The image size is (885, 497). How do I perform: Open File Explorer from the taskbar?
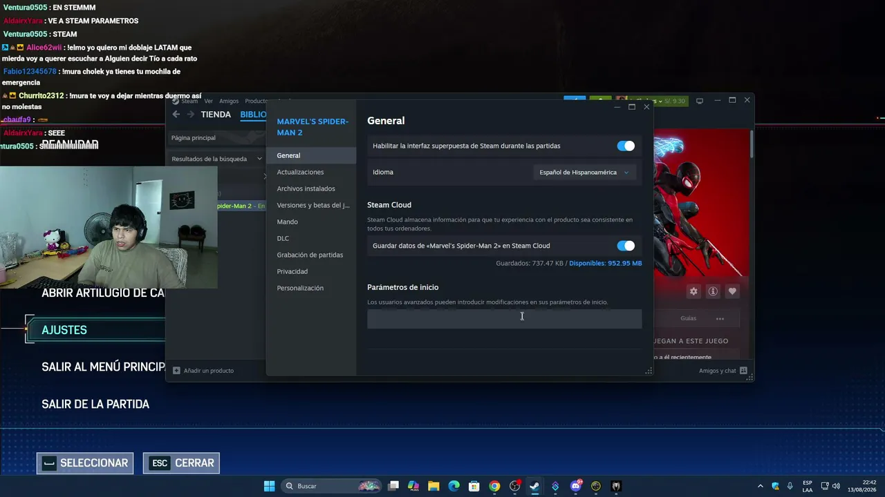(x=434, y=486)
